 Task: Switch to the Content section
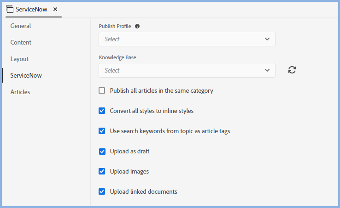click(x=21, y=42)
